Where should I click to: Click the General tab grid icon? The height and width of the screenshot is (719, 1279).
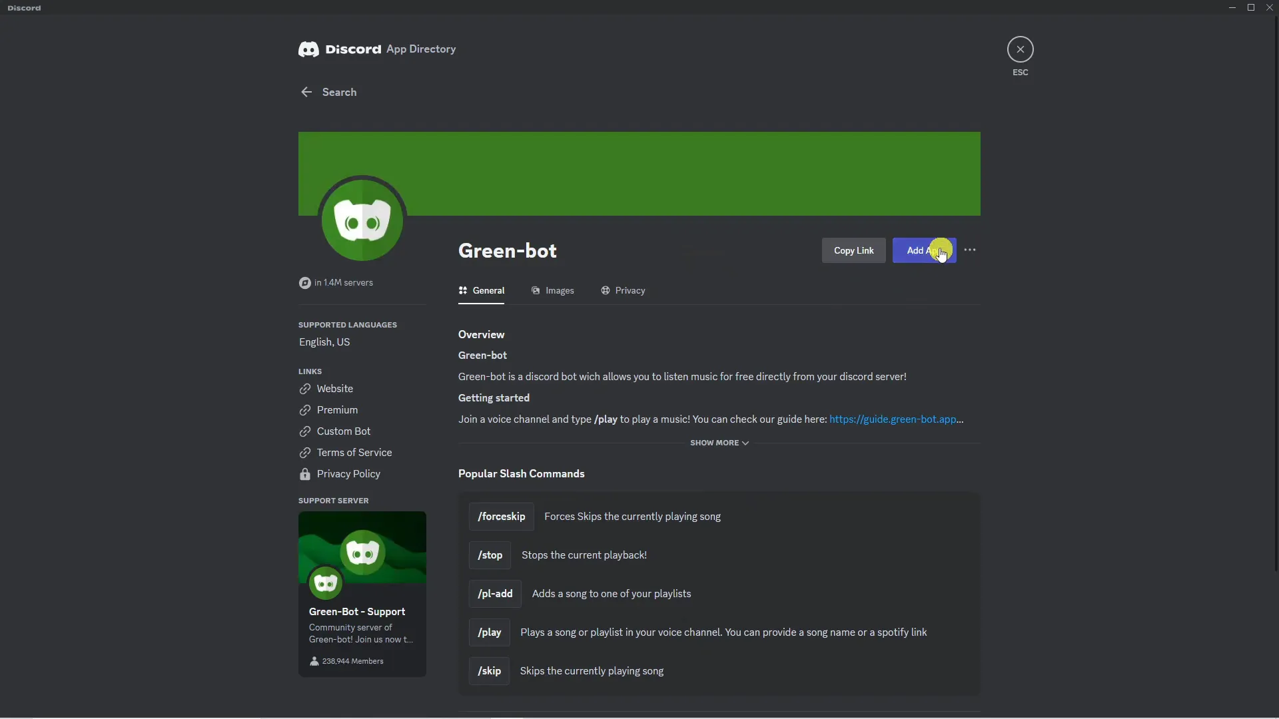[463, 290]
